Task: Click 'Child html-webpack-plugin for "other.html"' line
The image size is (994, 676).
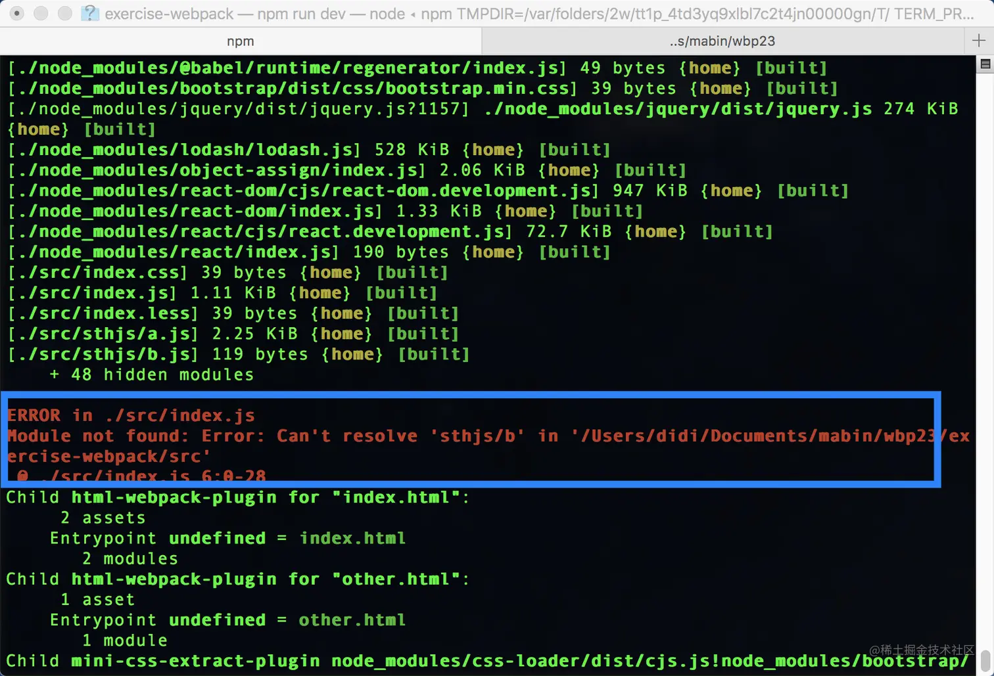Action: (x=238, y=579)
